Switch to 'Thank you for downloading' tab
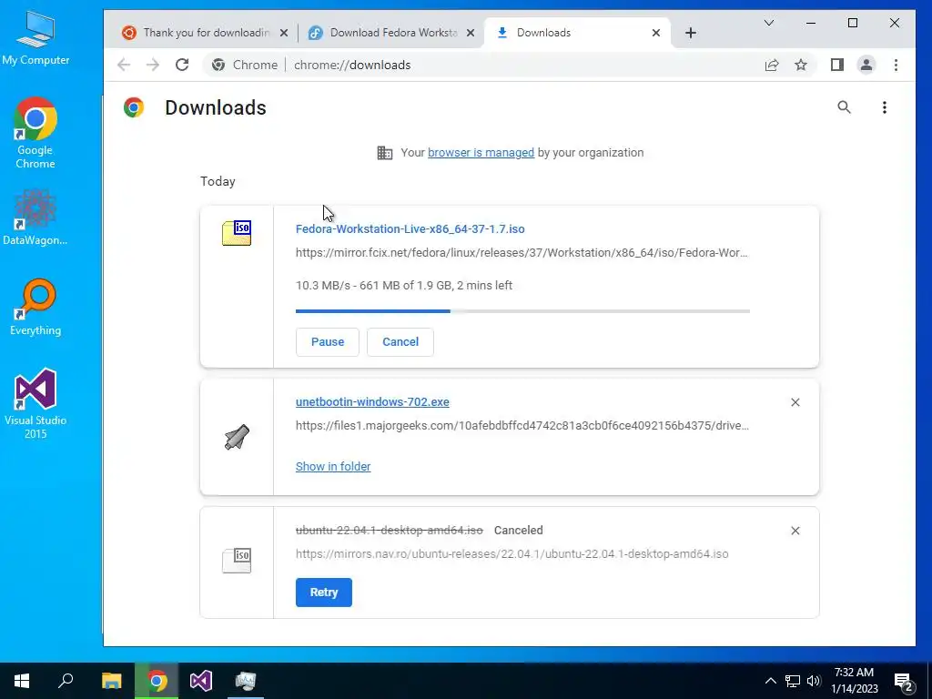 [205, 33]
